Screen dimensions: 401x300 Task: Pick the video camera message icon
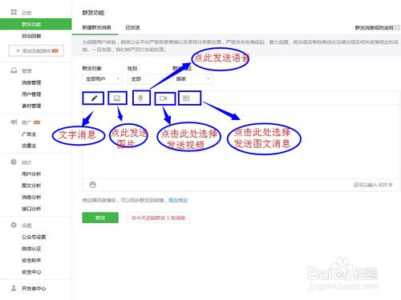163,98
